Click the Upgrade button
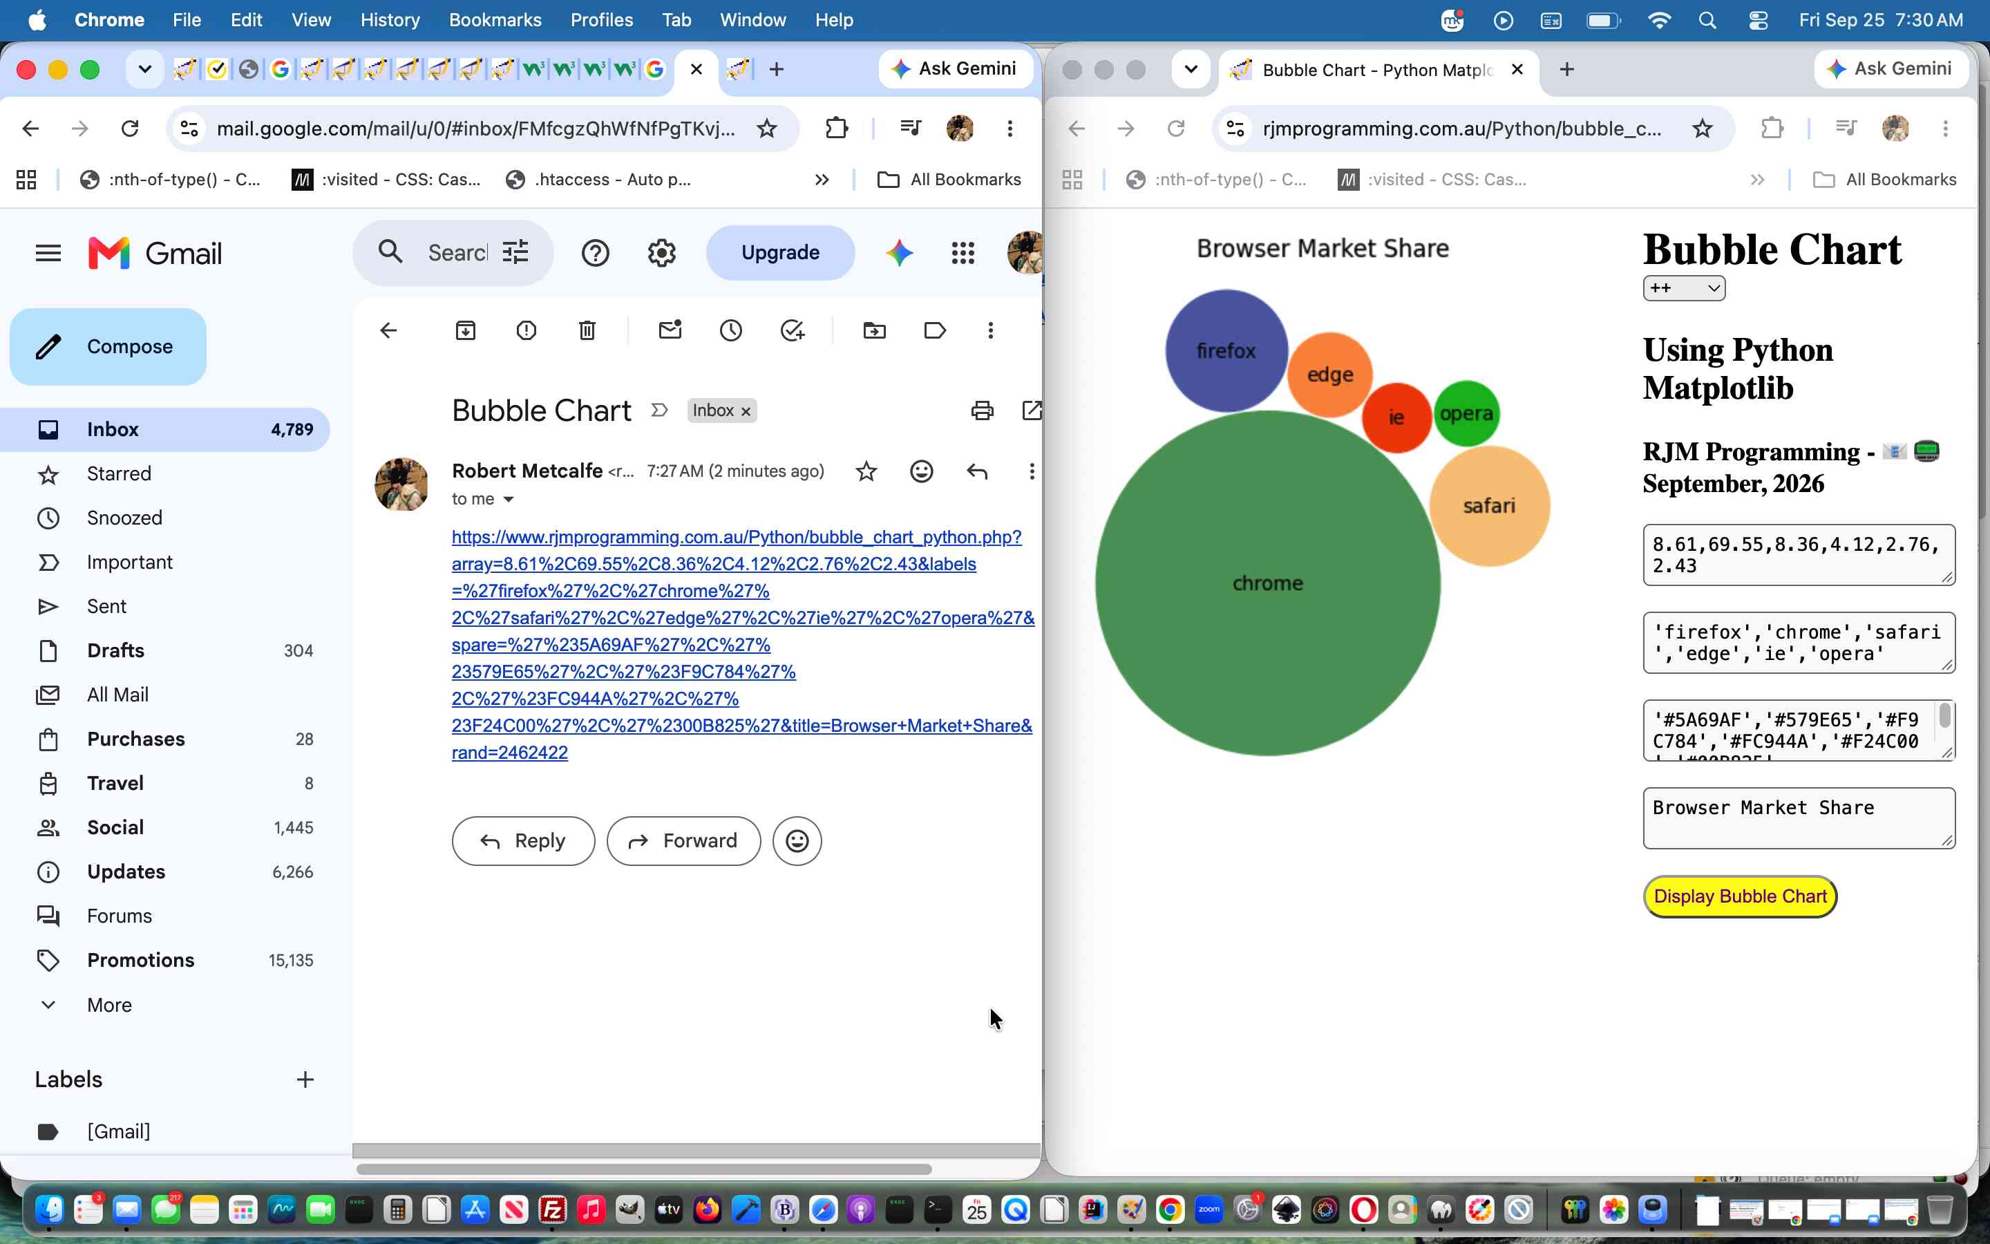 pos(779,252)
